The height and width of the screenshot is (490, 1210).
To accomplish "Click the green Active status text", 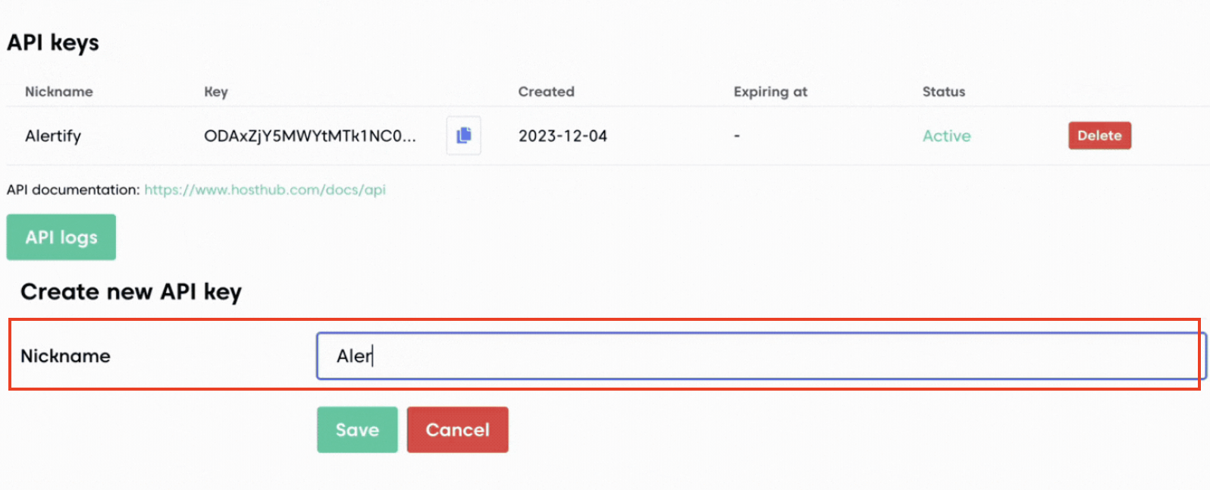I will (946, 137).
